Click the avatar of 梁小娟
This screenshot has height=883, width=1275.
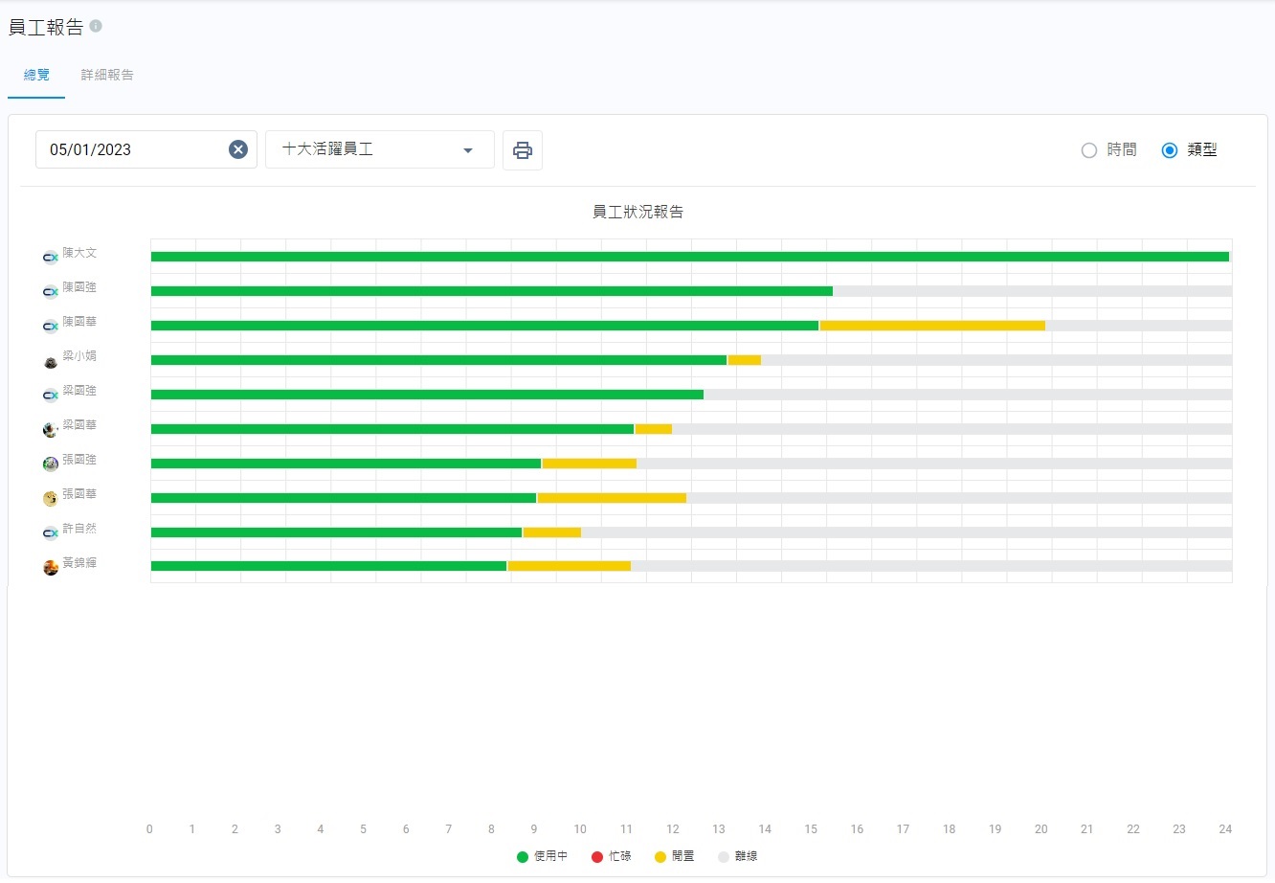[51, 361]
